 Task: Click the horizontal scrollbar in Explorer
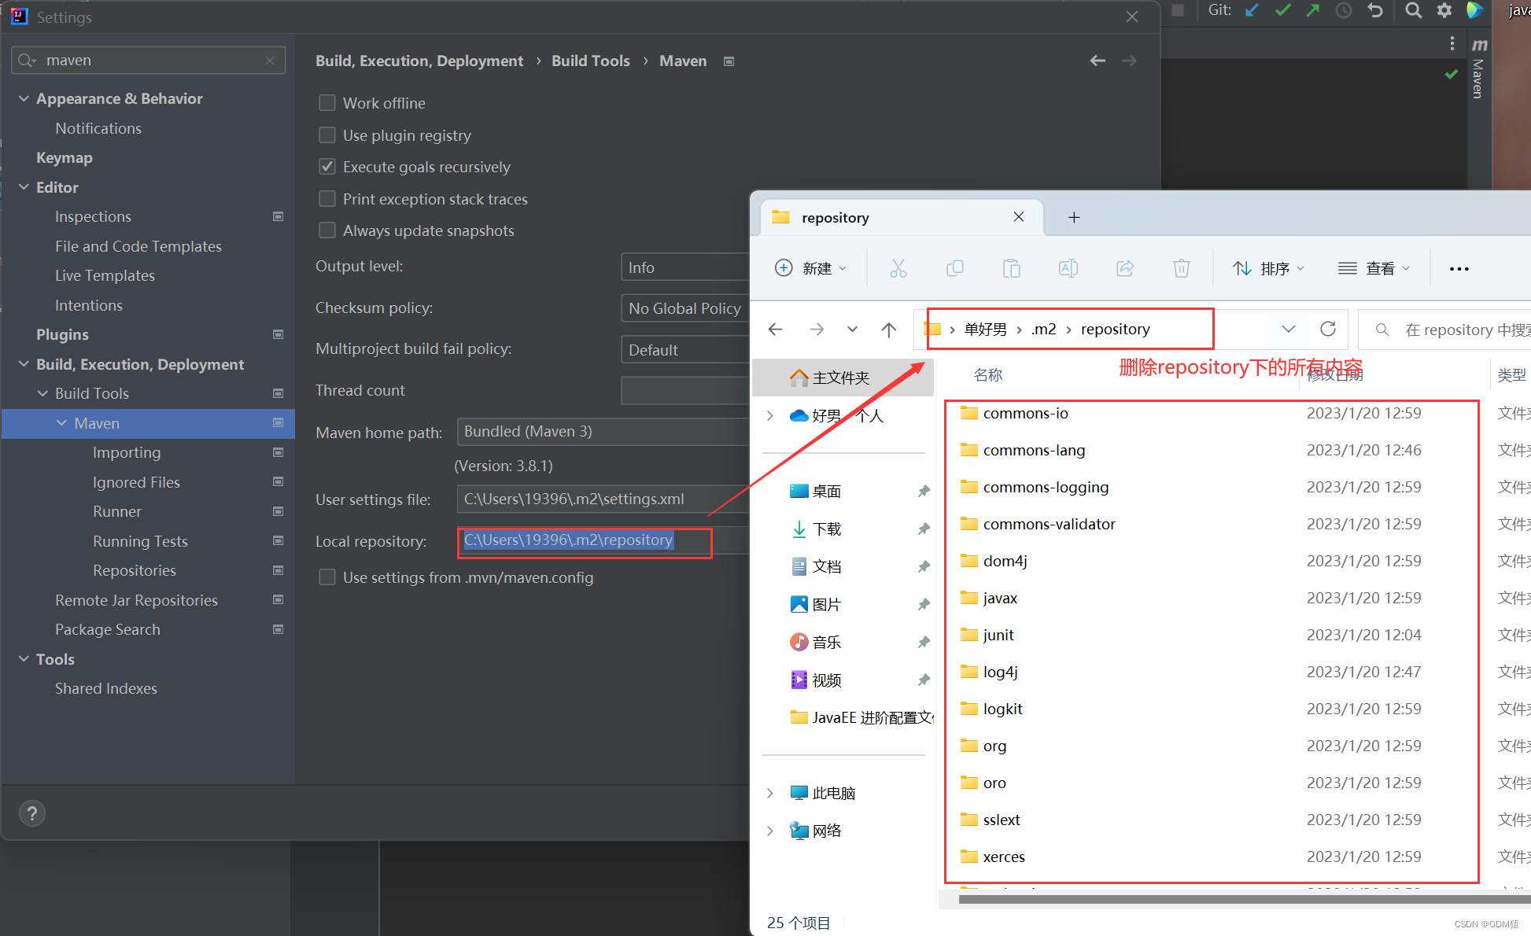tap(1245, 900)
